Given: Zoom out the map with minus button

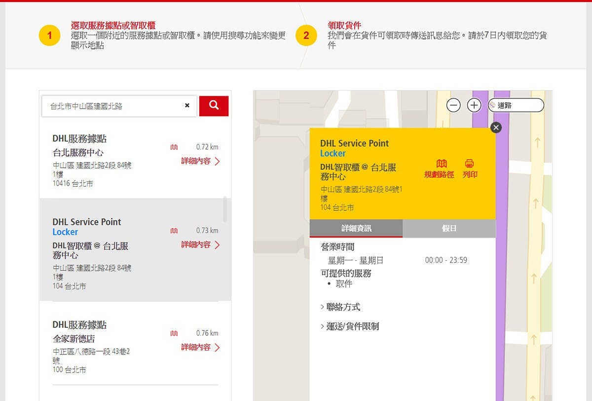Looking at the screenshot, I should coord(453,105).
